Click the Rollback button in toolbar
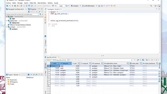 46,6
